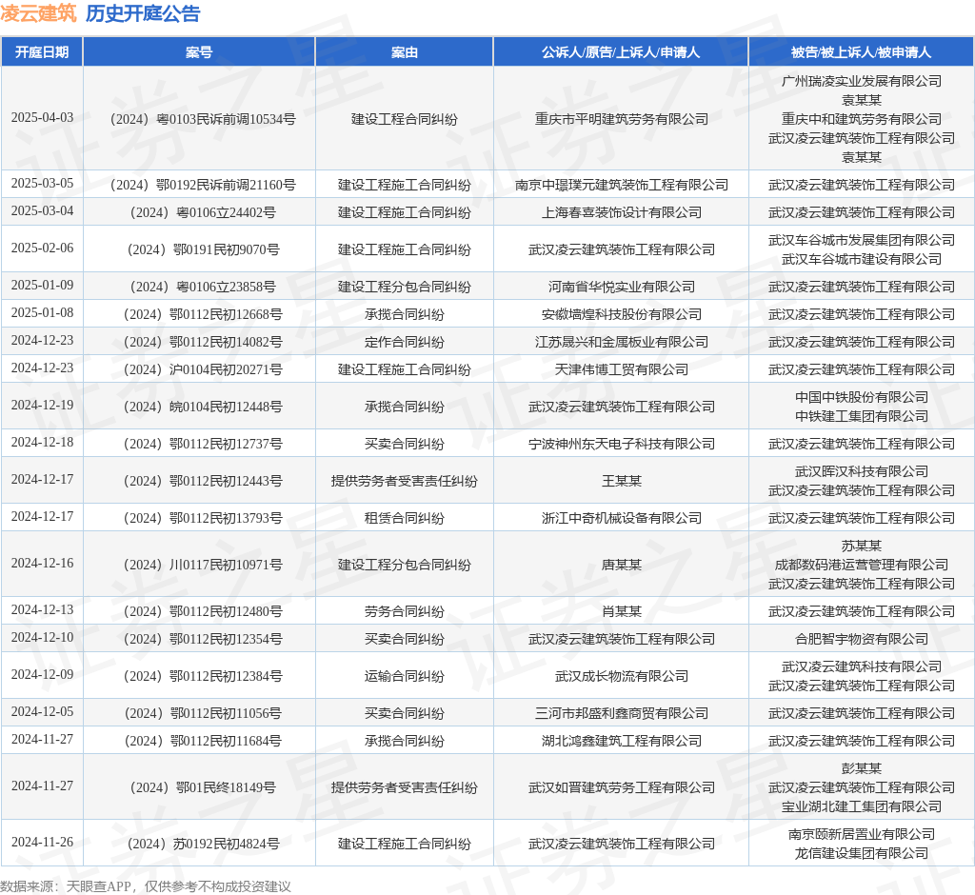Screen dimensions: 975x895
Task: Click defendant 广州瑞凌实业发展有限公司
Action: click(861, 81)
